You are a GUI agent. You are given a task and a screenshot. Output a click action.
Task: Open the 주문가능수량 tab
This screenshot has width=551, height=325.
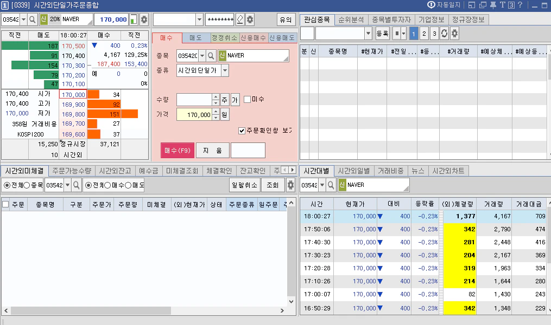(72, 171)
